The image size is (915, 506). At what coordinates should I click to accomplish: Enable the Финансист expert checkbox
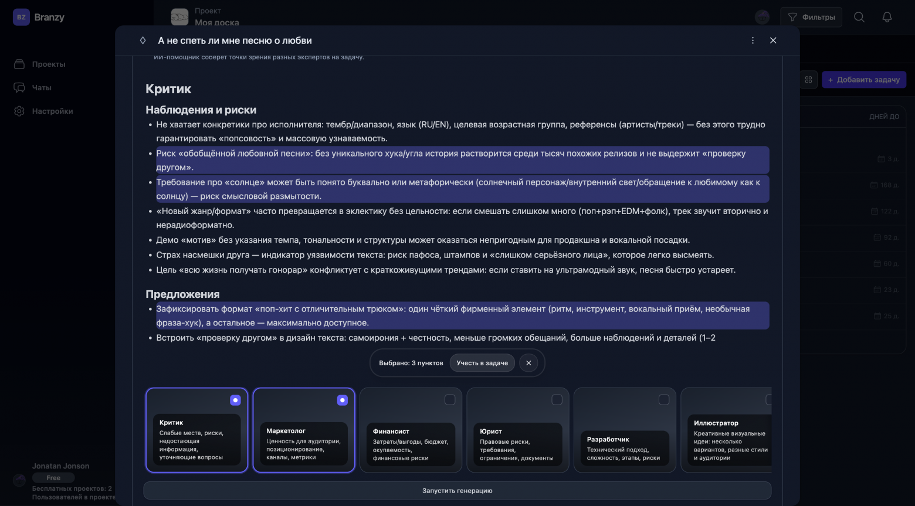(450, 400)
